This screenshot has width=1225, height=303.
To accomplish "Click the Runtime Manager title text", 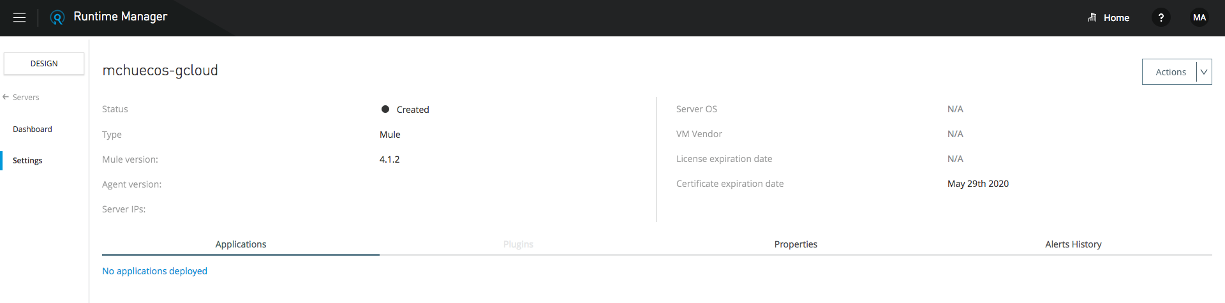I will [121, 17].
